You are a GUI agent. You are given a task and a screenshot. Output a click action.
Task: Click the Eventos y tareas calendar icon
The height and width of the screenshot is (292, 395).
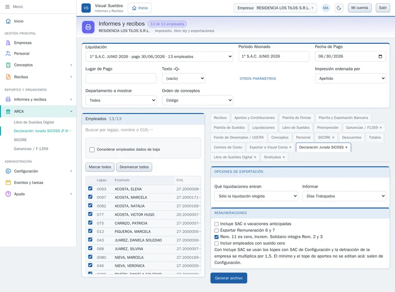pyautogui.click(x=8, y=183)
